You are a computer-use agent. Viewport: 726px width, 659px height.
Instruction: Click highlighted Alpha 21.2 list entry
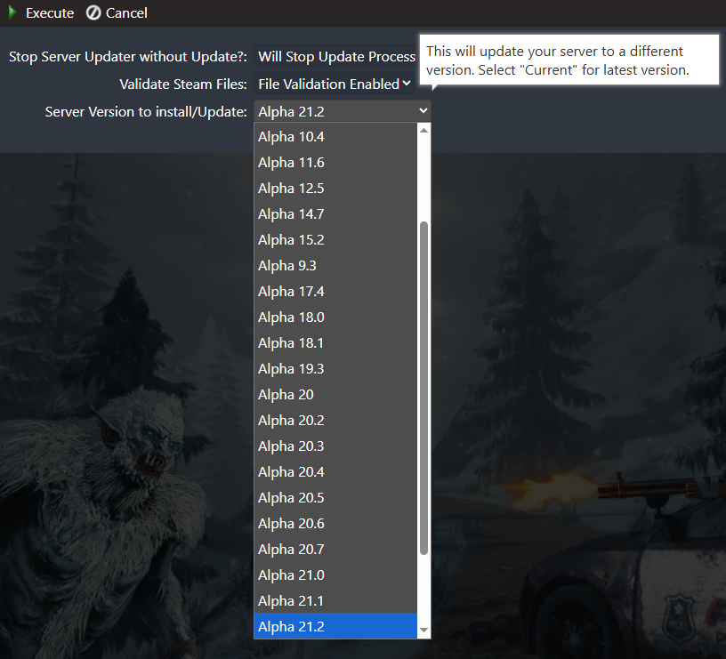[x=335, y=627]
